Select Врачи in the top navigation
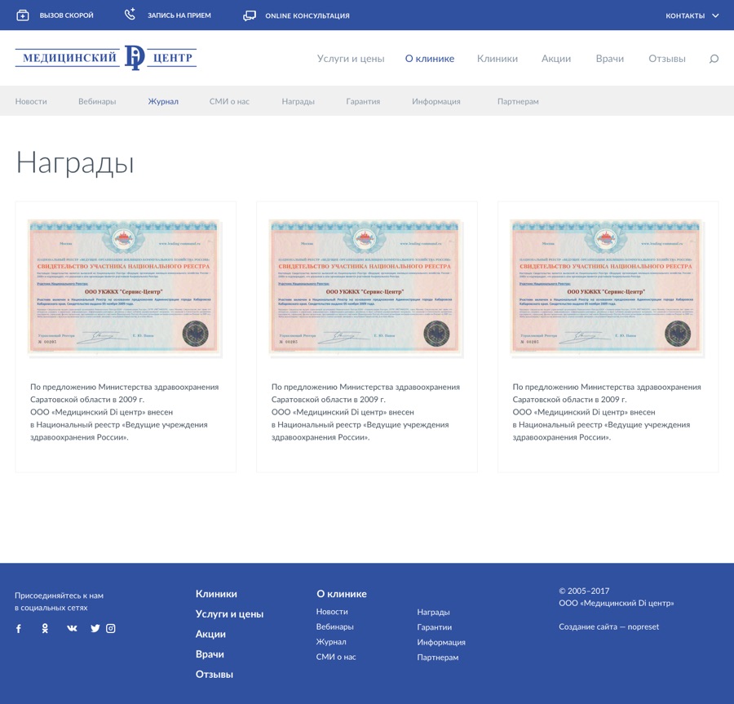 [609, 59]
